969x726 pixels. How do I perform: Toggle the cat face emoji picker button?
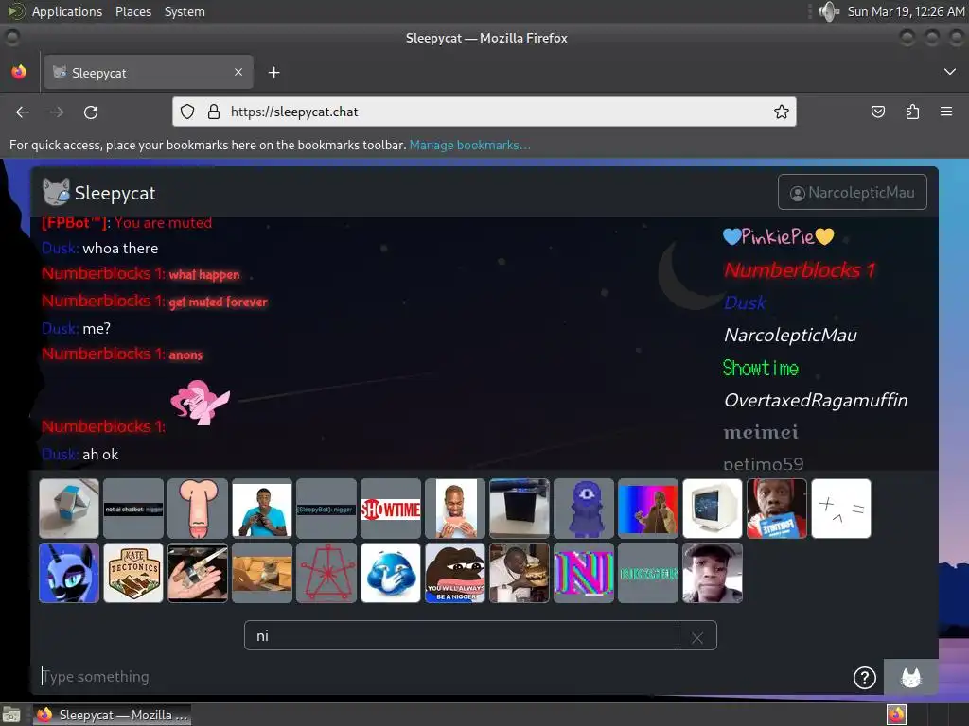click(x=911, y=677)
